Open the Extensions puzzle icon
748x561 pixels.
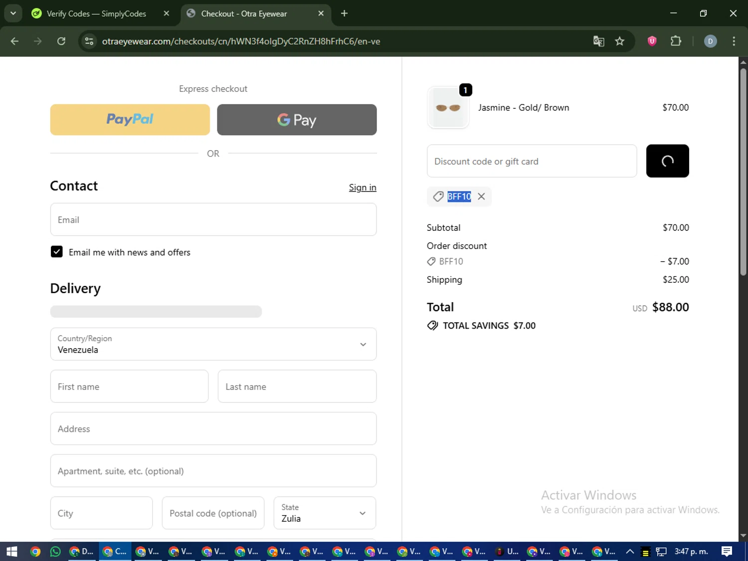[676, 41]
